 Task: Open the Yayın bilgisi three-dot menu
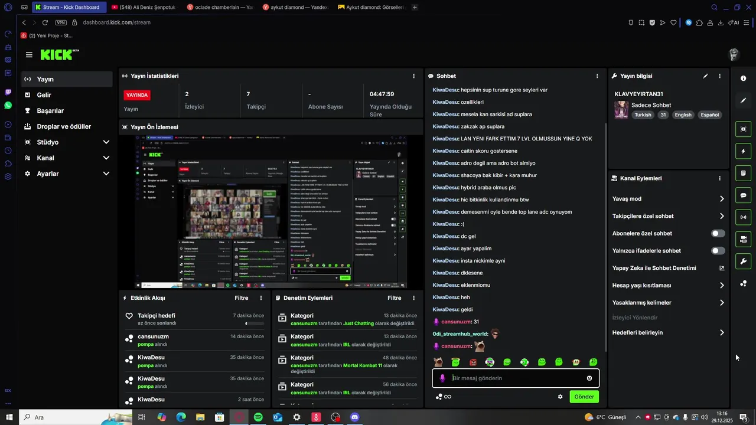[719, 76]
